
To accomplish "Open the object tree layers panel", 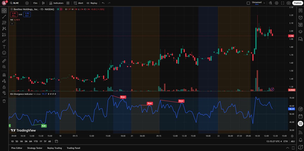I will 300,32.
